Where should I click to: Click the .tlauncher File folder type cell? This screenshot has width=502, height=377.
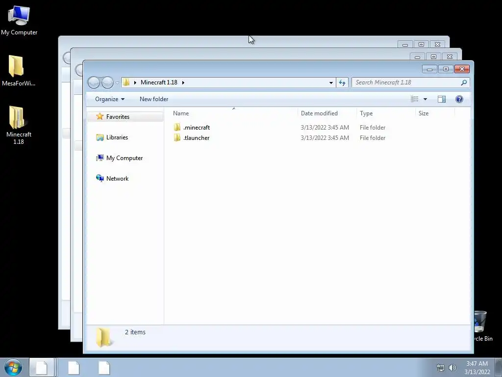coord(373,138)
